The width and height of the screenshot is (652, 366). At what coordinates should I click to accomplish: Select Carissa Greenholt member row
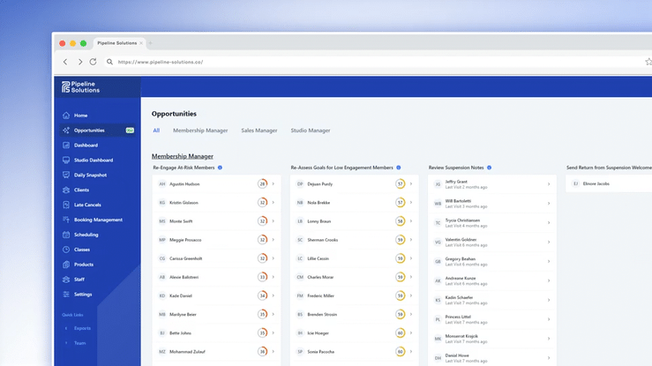coord(217,258)
